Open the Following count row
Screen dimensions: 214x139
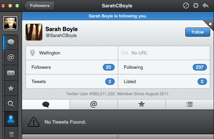[x=164, y=67]
